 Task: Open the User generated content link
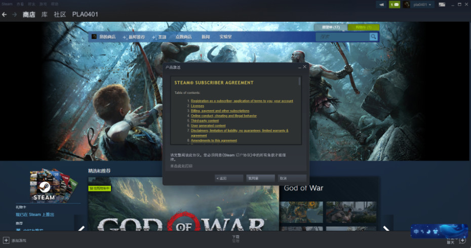tap(208, 125)
